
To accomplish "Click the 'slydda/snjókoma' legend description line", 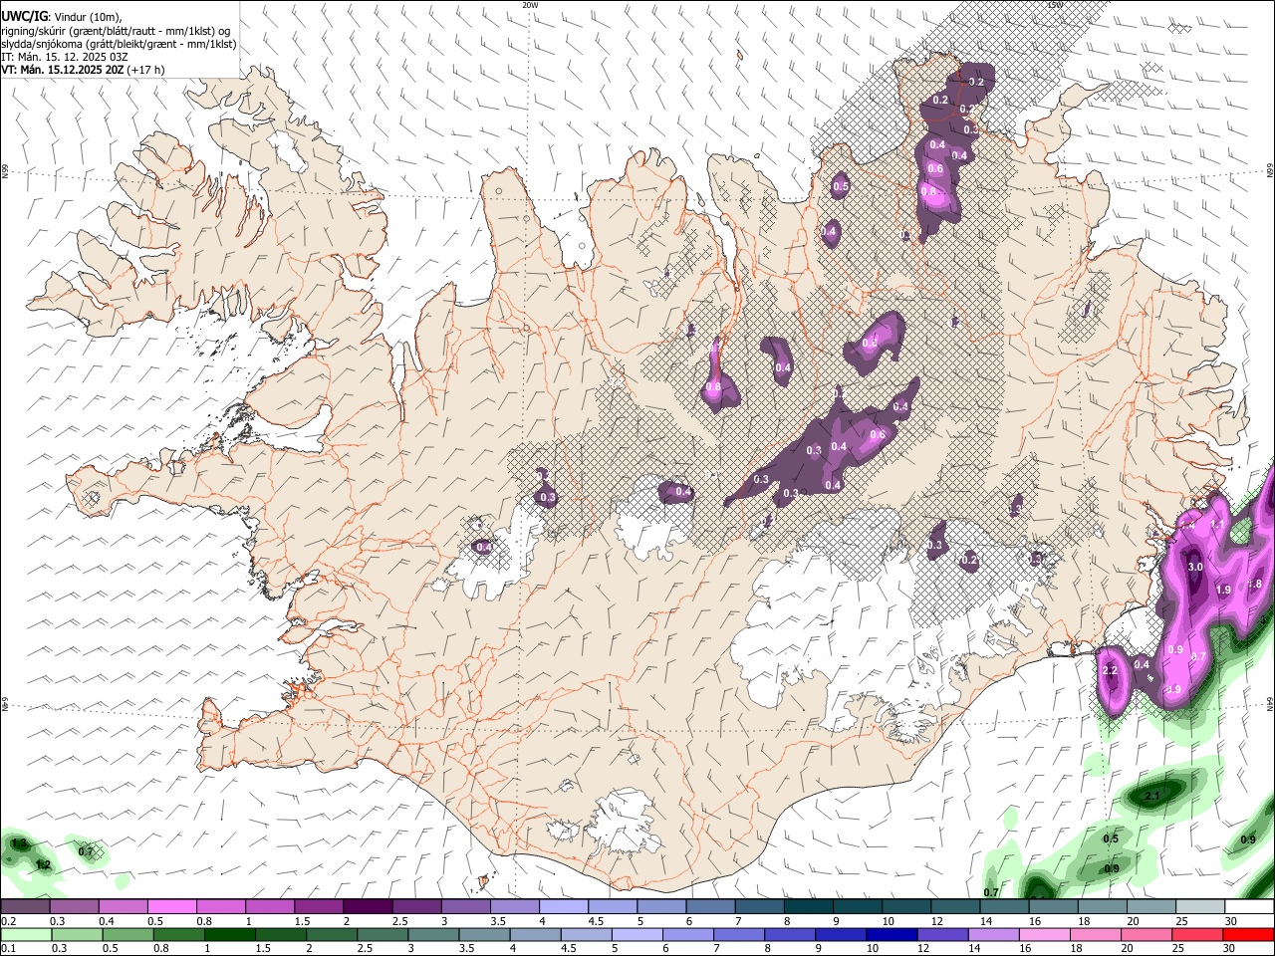I will click(x=119, y=44).
